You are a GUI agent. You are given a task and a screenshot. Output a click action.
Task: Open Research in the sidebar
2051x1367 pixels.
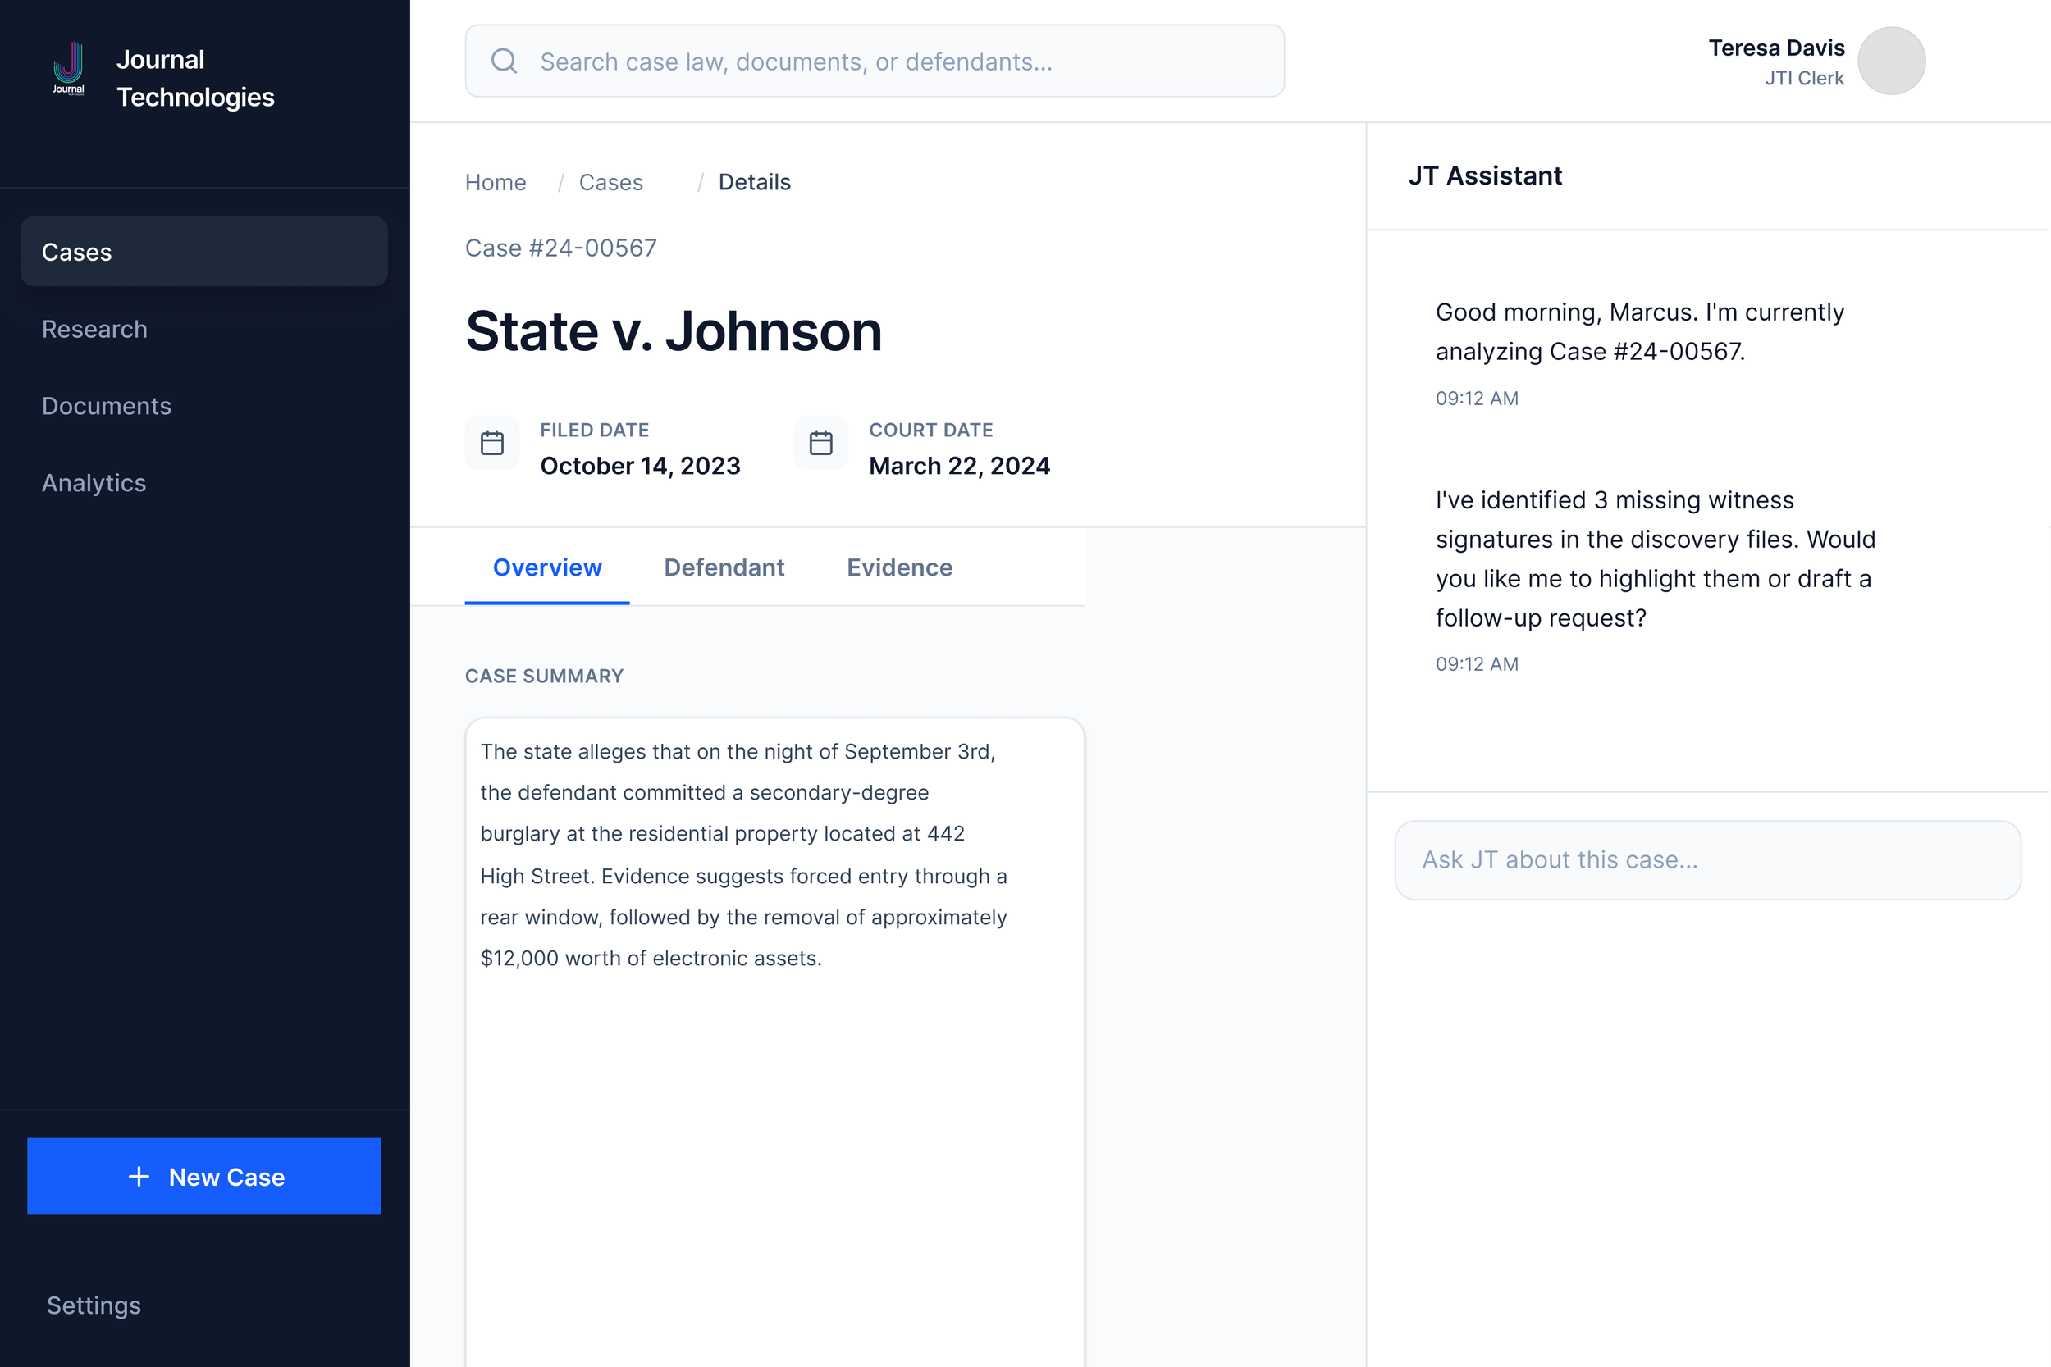coord(95,329)
